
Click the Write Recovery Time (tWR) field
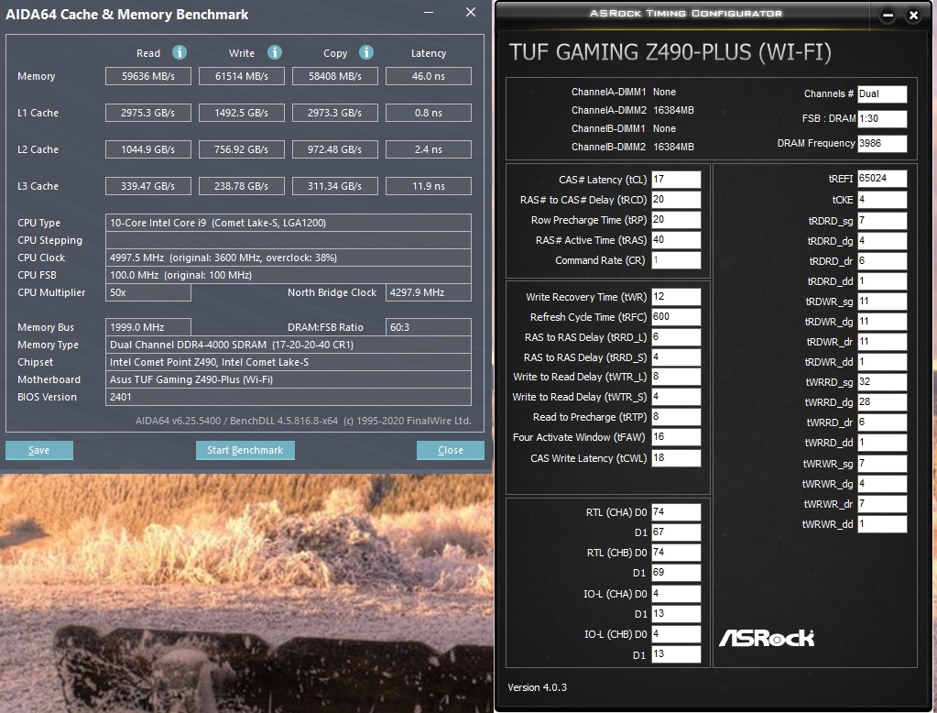click(676, 297)
